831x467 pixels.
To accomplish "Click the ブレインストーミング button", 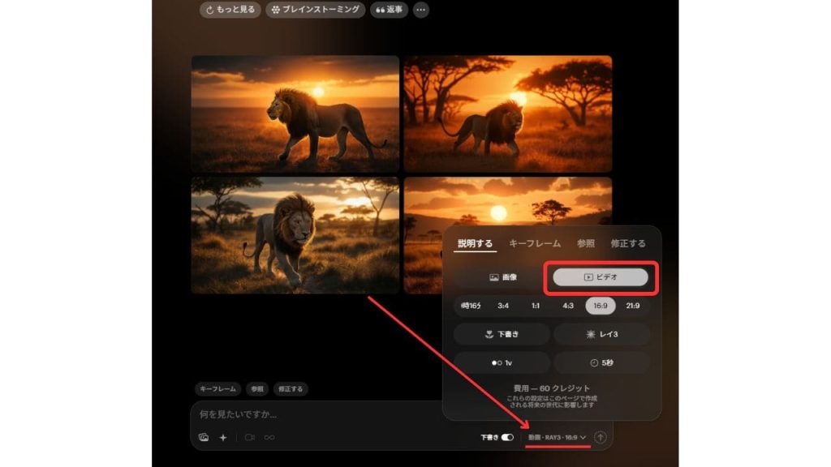I will (316, 10).
